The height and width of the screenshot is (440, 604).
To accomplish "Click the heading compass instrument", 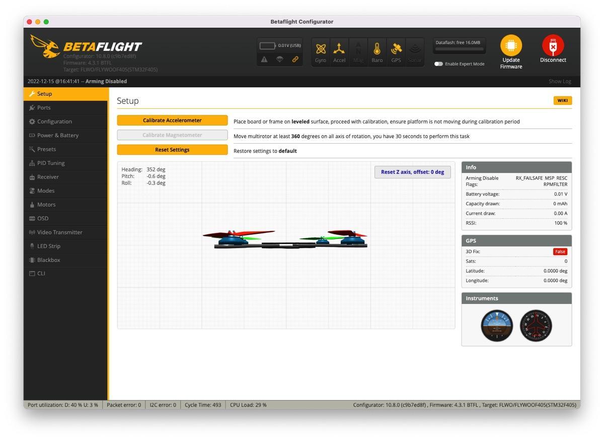I will 536,326.
